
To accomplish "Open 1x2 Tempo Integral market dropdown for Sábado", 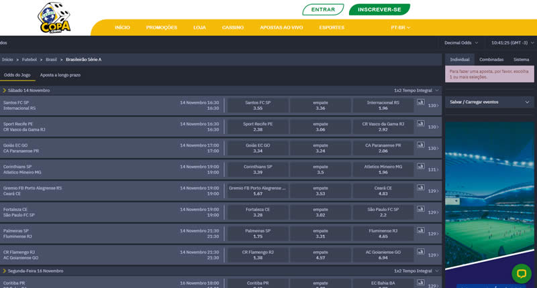I will pyautogui.click(x=416, y=90).
